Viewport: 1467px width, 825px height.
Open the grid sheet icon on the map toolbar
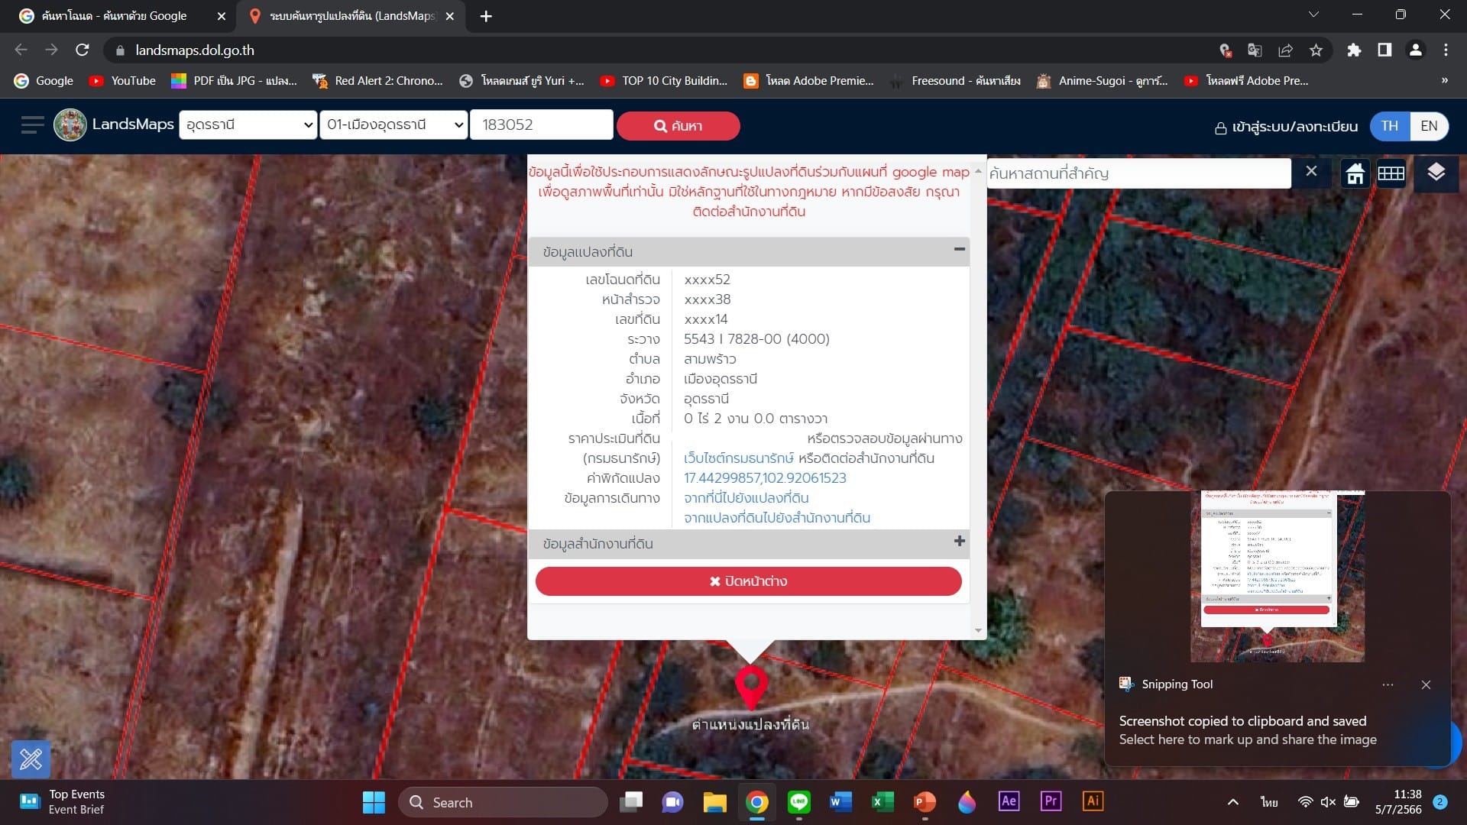tap(1391, 173)
